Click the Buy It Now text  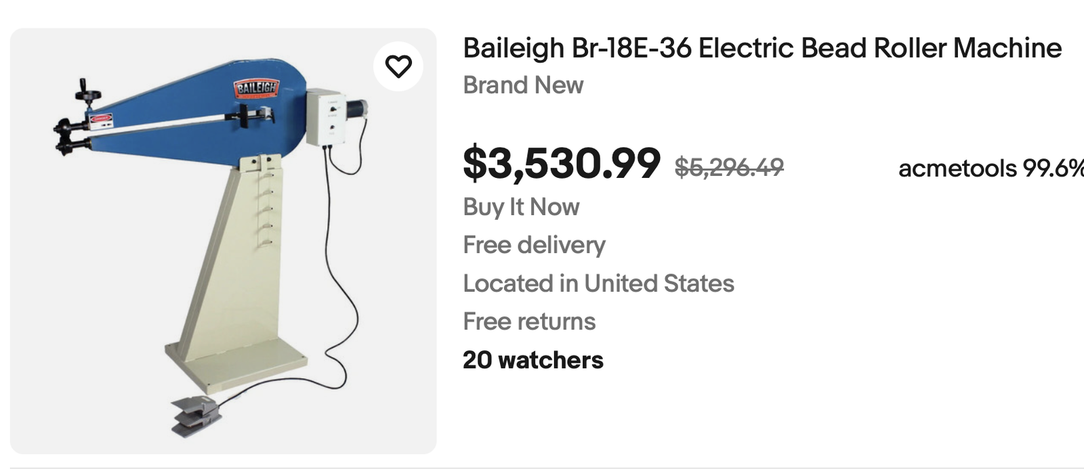(x=521, y=207)
